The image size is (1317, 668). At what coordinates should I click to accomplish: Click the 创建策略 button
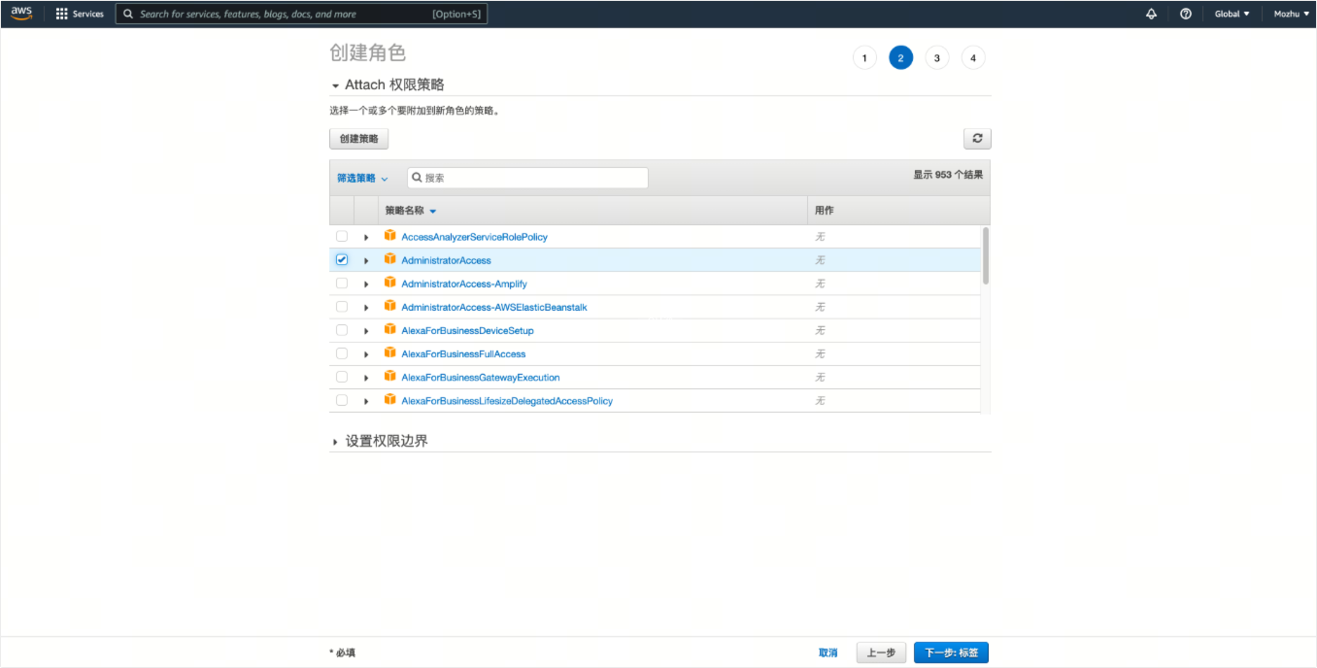pyautogui.click(x=359, y=139)
